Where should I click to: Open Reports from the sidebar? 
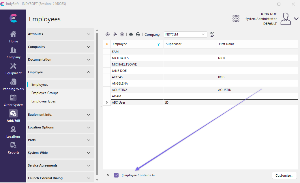click(13, 148)
